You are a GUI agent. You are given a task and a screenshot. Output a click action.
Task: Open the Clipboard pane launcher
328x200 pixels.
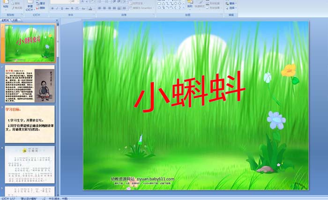coord(22,15)
